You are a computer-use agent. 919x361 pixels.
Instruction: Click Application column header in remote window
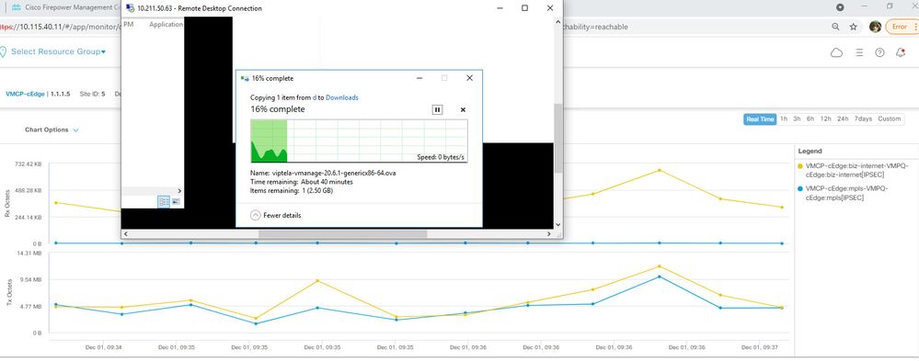166,25
